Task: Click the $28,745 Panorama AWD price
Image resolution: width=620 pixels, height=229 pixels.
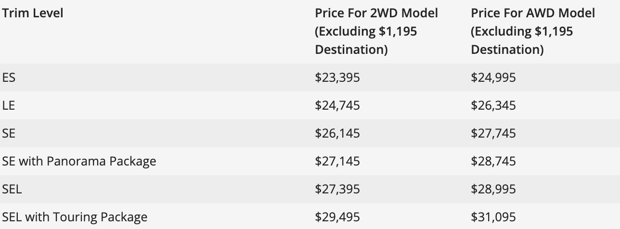Action: [x=493, y=161]
